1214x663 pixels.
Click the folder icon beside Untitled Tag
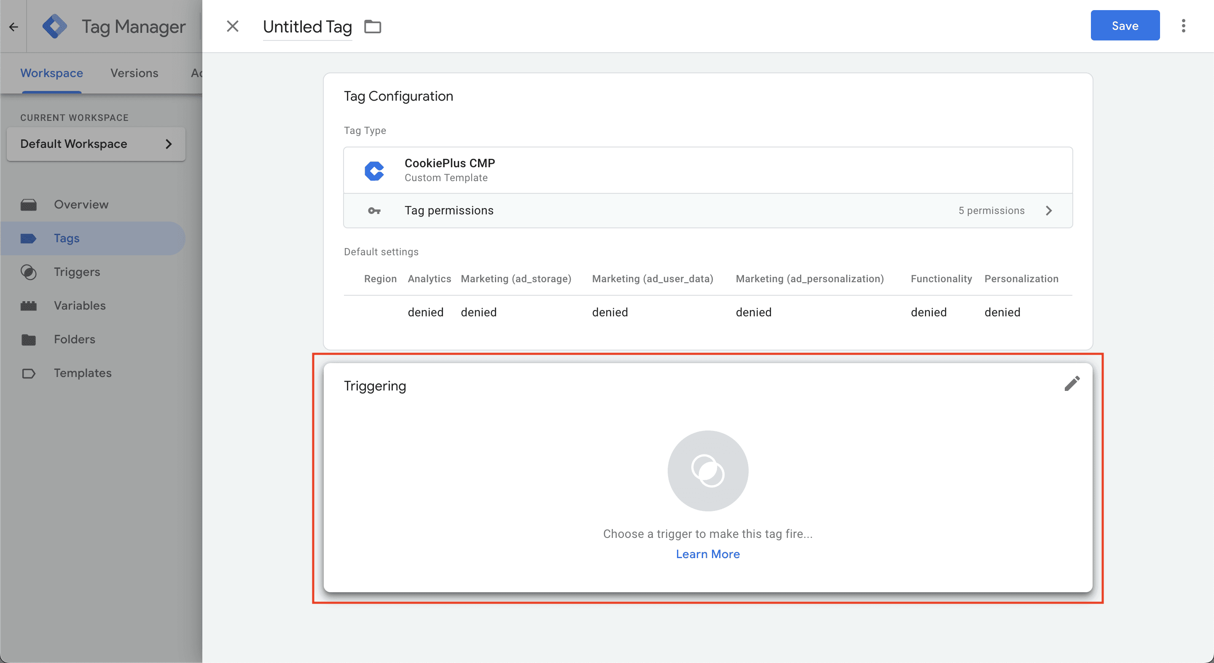[x=372, y=27]
